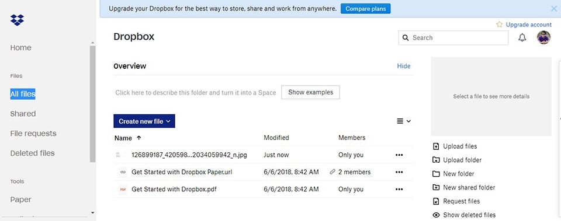Click the sidebar vertical scrollbar thumb
Viewport: 561px width, 221px height.
pos(93,104)
